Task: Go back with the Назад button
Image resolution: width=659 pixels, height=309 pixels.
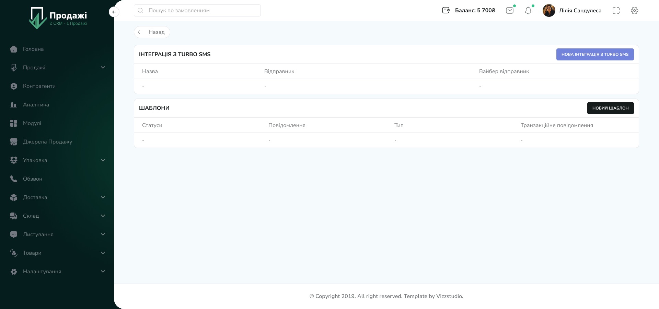Action: coord(152,32)
